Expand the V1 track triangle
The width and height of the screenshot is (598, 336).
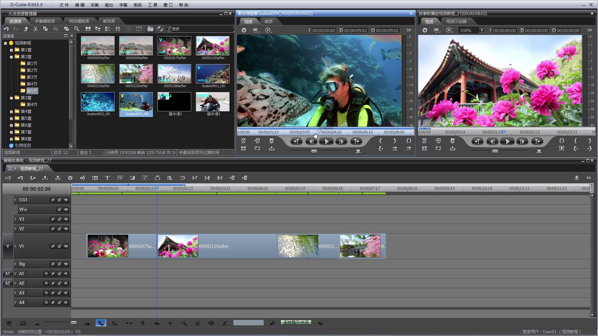coord(16,246)
